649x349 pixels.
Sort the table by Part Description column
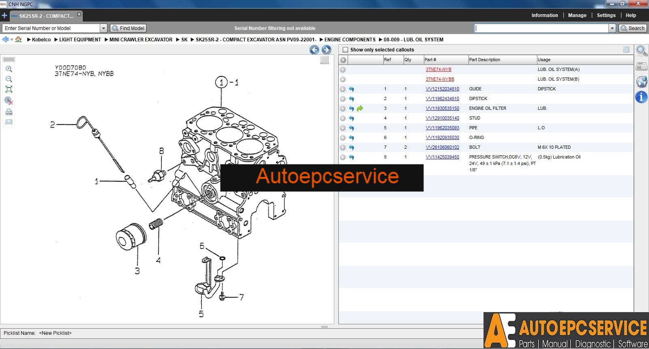(503, 60)
